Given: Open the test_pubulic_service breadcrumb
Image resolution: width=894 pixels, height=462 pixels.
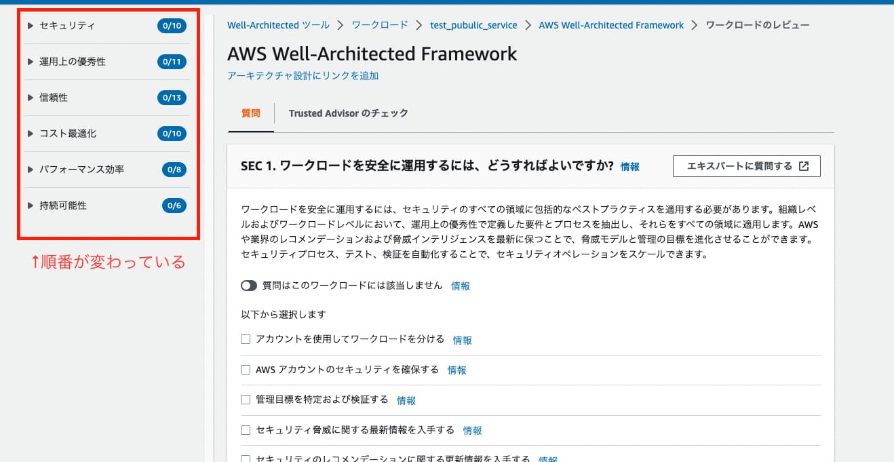Looking at the screenshot, I should (473, 25).
